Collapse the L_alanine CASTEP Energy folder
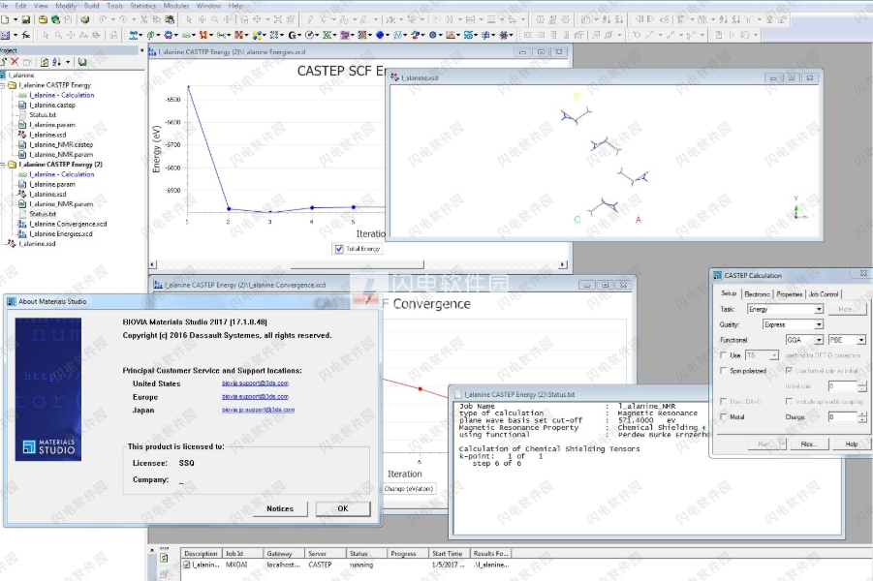Image resolution: width=873 pixels, height=581 pixels. click(x=4, y=85)
